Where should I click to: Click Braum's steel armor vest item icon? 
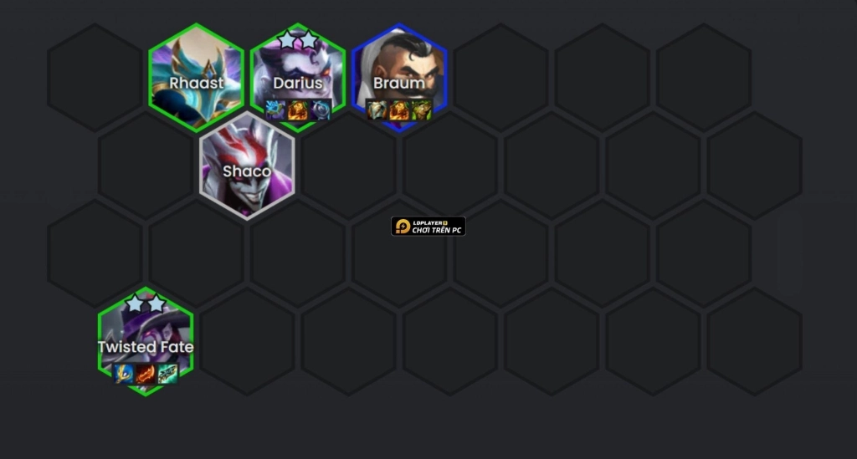[x=377, y=110]
